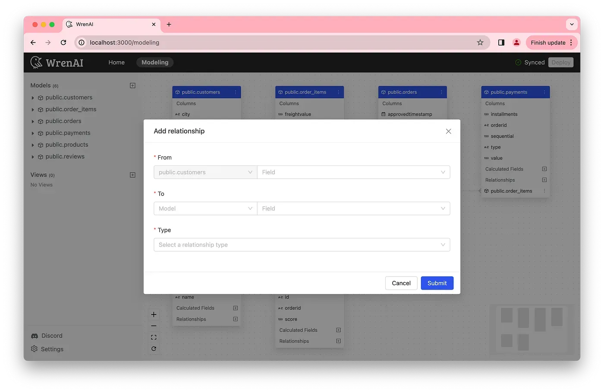This screenshot has width=604, height=392.
Task: Click the To Field selection box
Action: pos(353,208)
